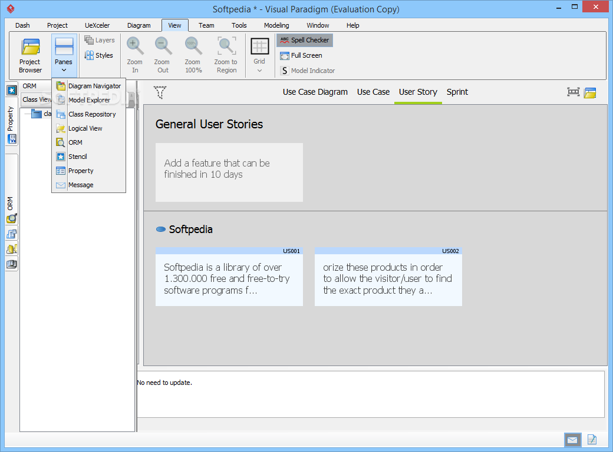This screenshot has height=452, width=613.
Task: Click the ORM pane title
Action: click(29, 86)
